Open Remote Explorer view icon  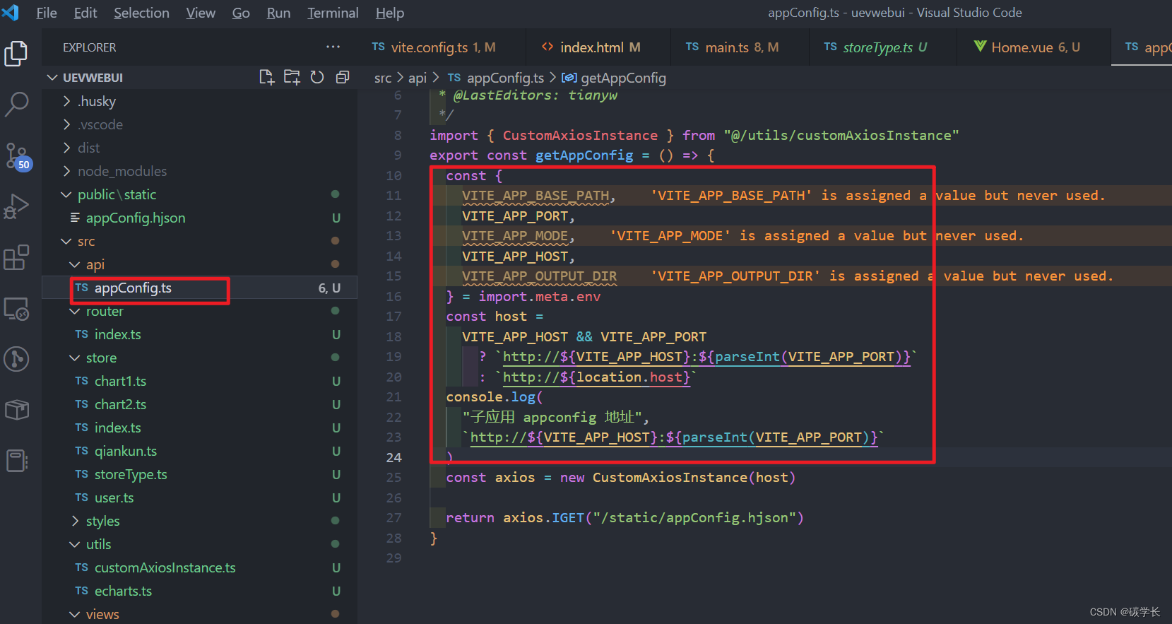[16, 309]
